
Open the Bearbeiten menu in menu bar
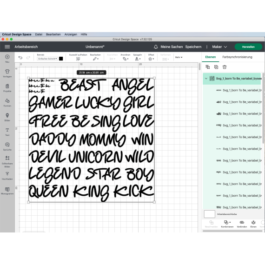click(x=53, y=34)
